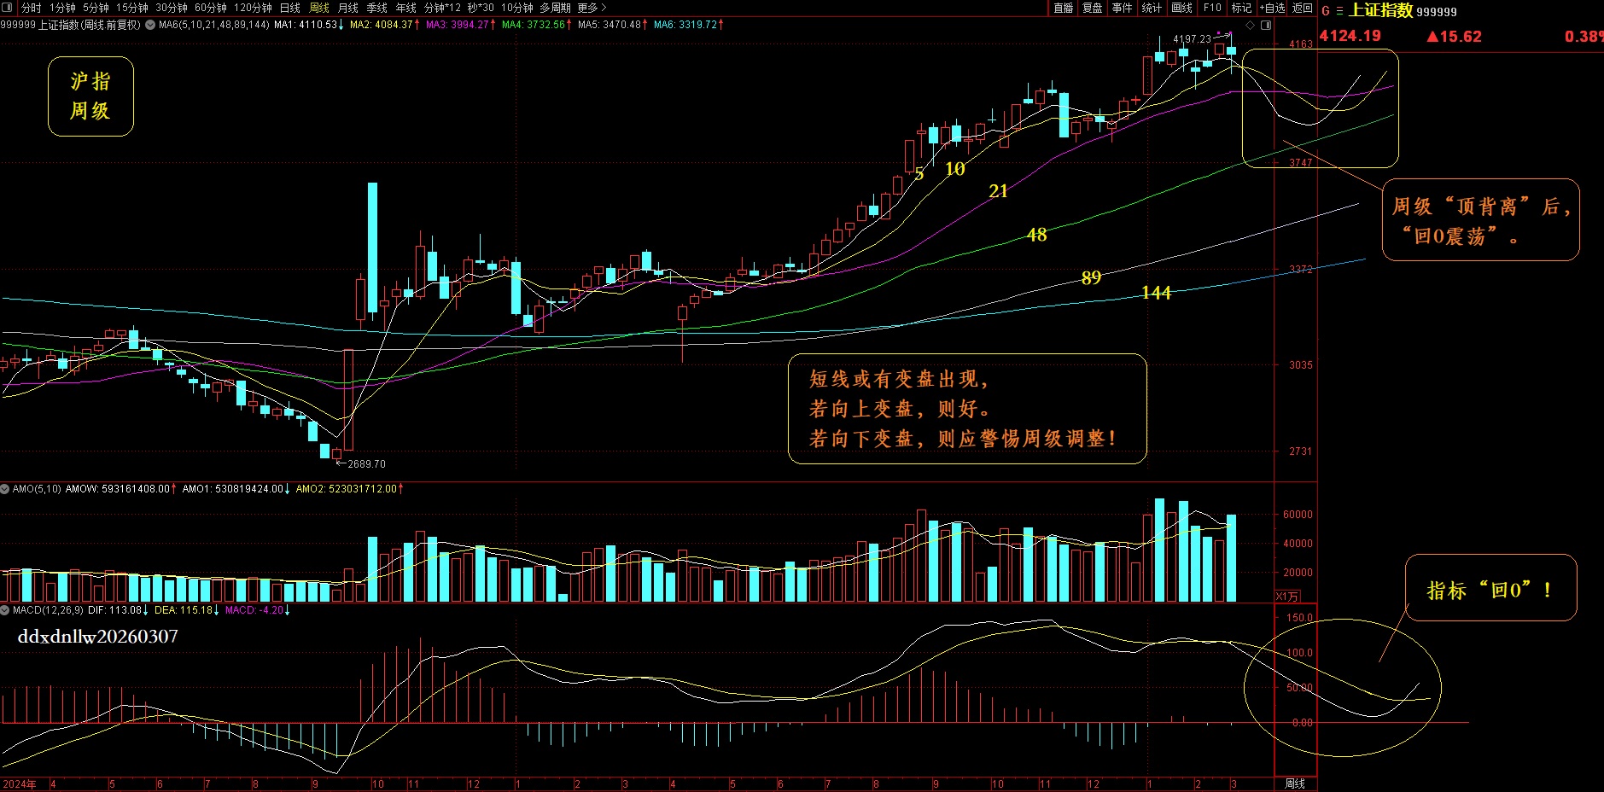Viewport: 1604px width, 792px height.
Task: Click the diamond marker icon above the chart
Action: click(x=1251, y=26)
